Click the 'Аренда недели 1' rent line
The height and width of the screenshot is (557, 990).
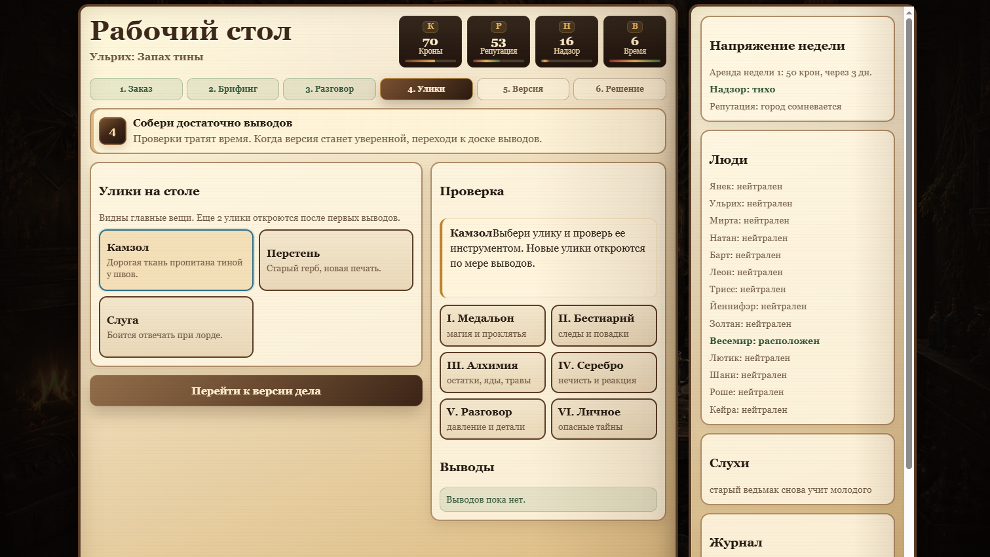click(x=791, y=72)
